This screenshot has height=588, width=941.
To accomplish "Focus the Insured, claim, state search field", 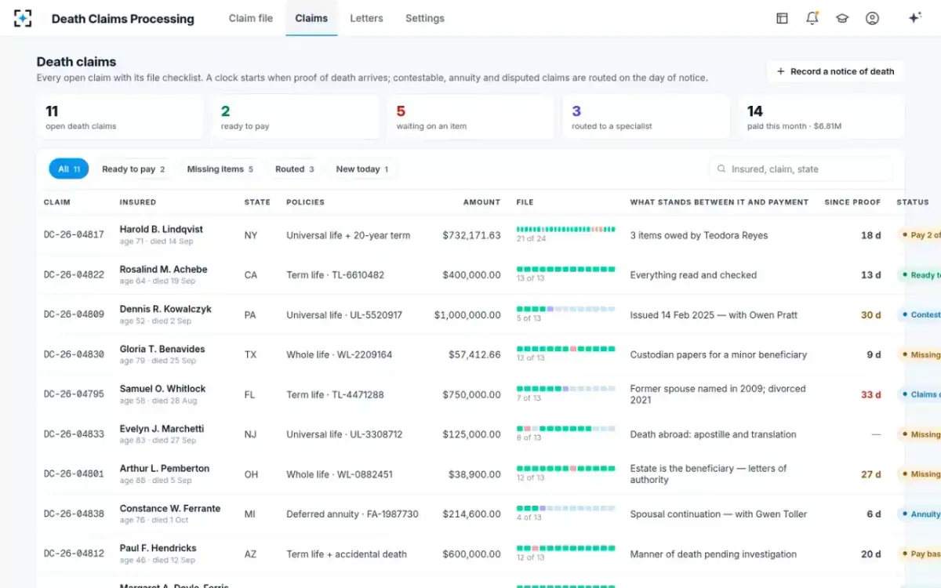I will point(801,169).
